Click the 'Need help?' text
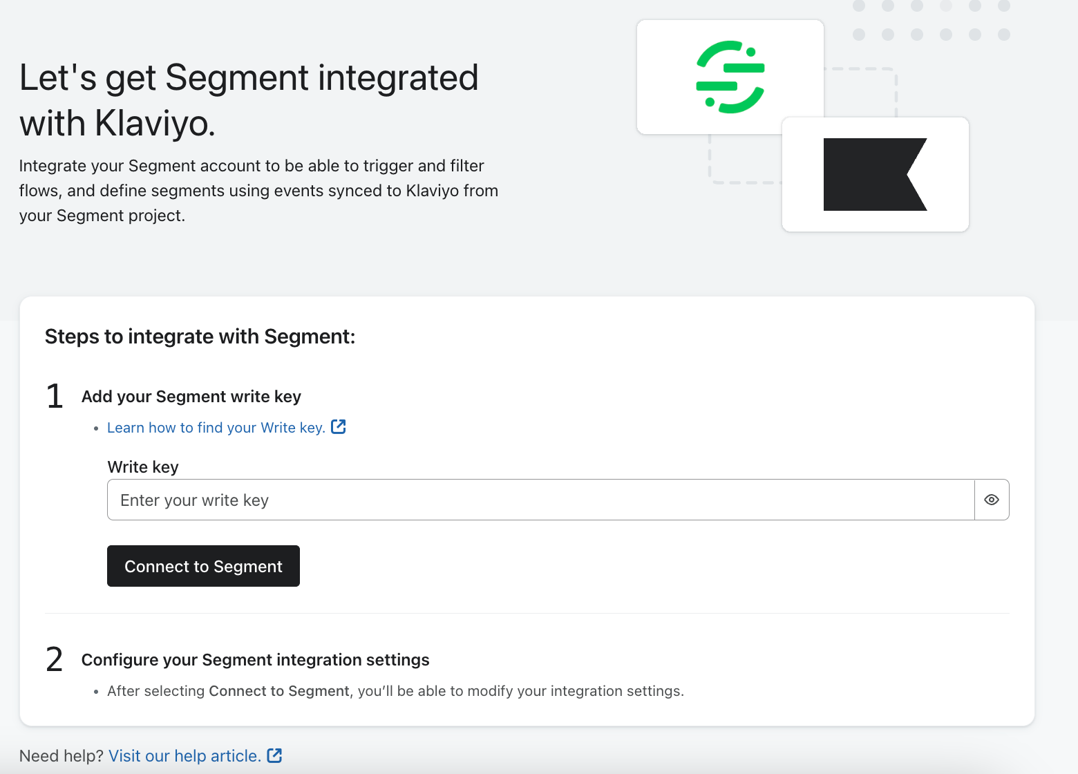The image size is (1078, 774). 61,756
